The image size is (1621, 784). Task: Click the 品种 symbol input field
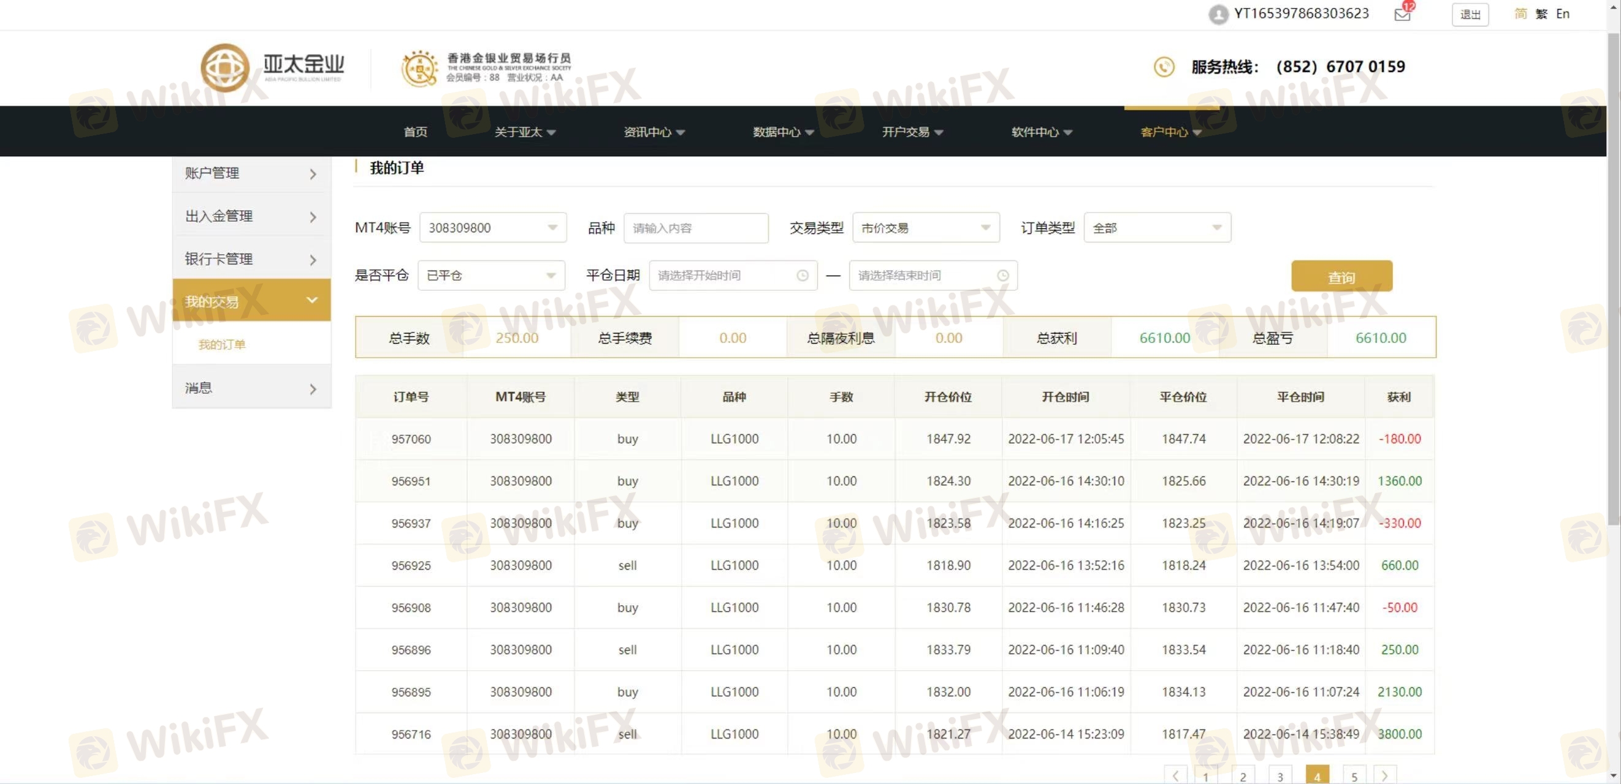pos(695,228)
